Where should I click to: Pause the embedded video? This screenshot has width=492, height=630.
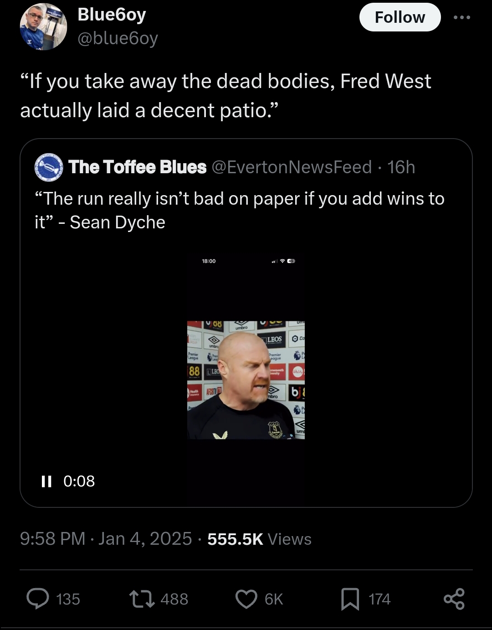pyautogui.click(x=46, y=481)
